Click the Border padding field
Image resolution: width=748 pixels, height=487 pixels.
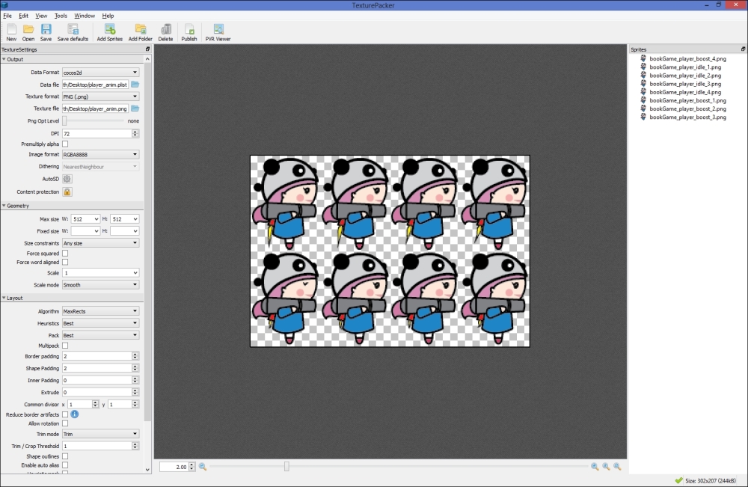pos(97,356)
